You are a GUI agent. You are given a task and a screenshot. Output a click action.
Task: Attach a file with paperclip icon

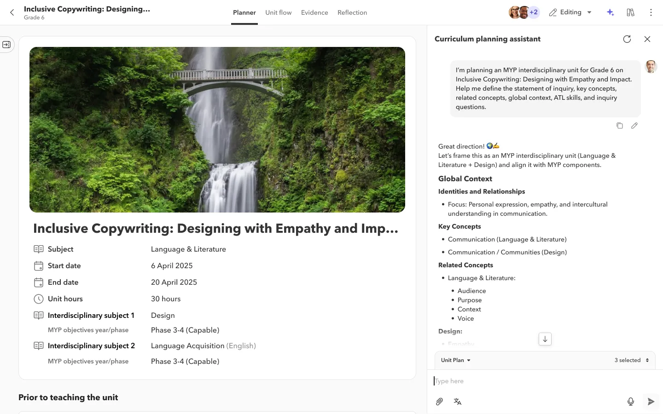[439, 402]
